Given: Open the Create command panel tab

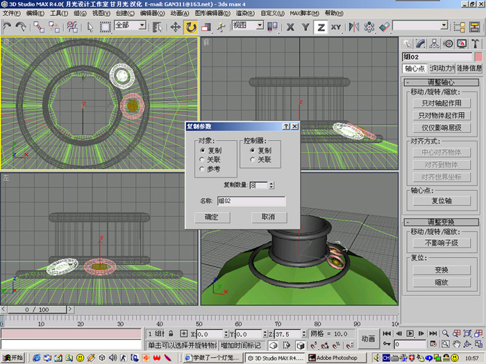Looking at the screenshot, I should point(407,44).
